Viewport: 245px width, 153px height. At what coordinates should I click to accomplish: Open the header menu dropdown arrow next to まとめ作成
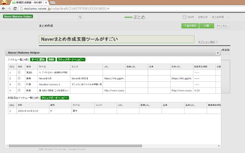[229, 17]
